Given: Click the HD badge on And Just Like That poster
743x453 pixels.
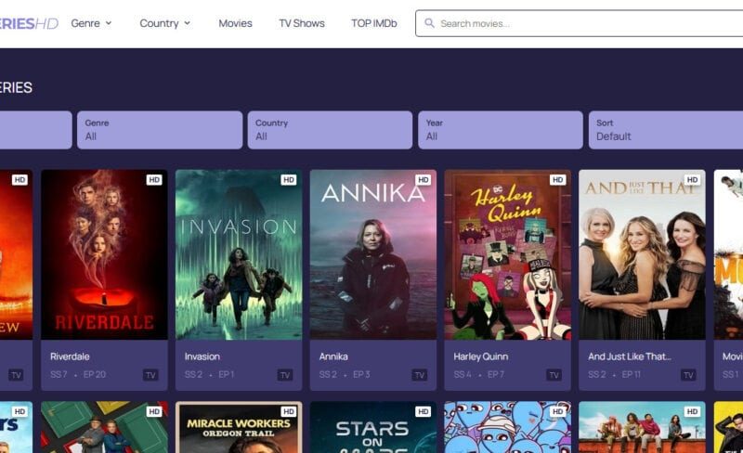Looking at the screenshot, I should (692, 179).
